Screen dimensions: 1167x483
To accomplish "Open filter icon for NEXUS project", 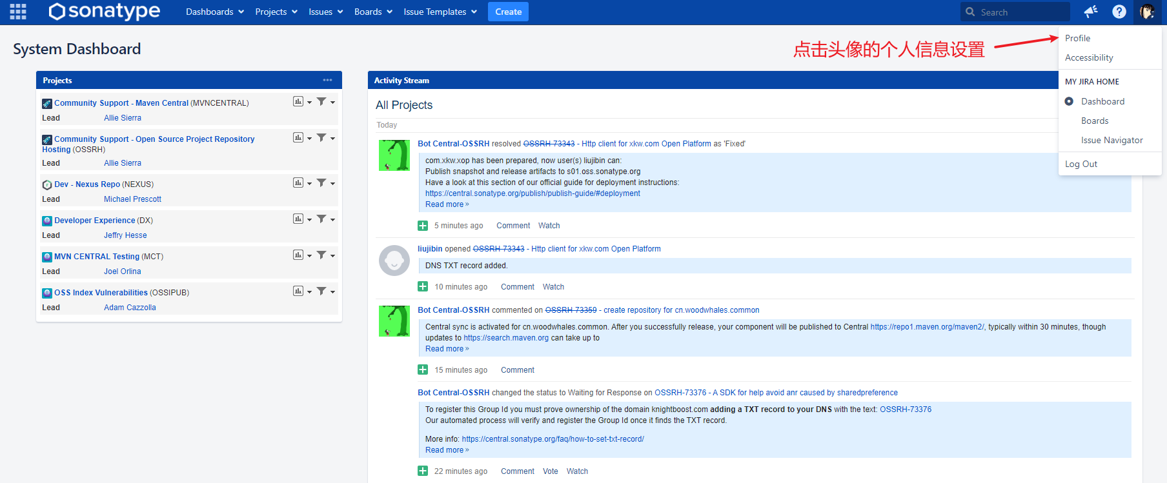I will tap(321, 182).
